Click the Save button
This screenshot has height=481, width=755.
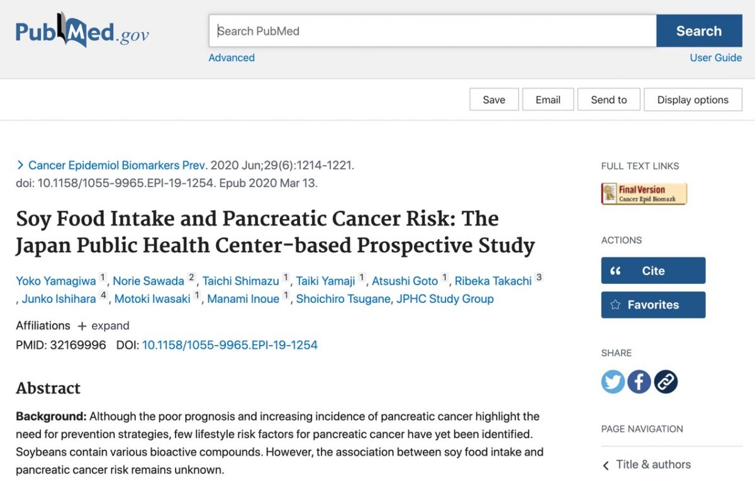494,99
